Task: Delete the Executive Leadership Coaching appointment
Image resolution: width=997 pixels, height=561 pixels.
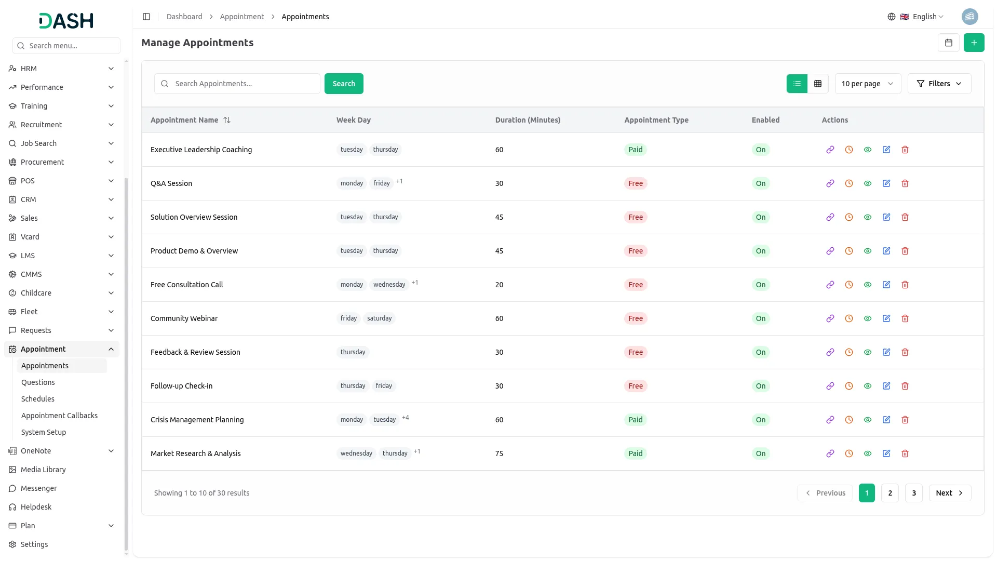Action: 905,150
